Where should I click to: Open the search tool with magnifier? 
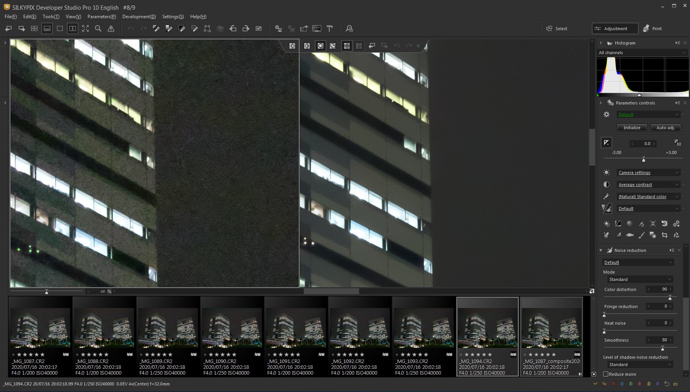click(349, 29)
